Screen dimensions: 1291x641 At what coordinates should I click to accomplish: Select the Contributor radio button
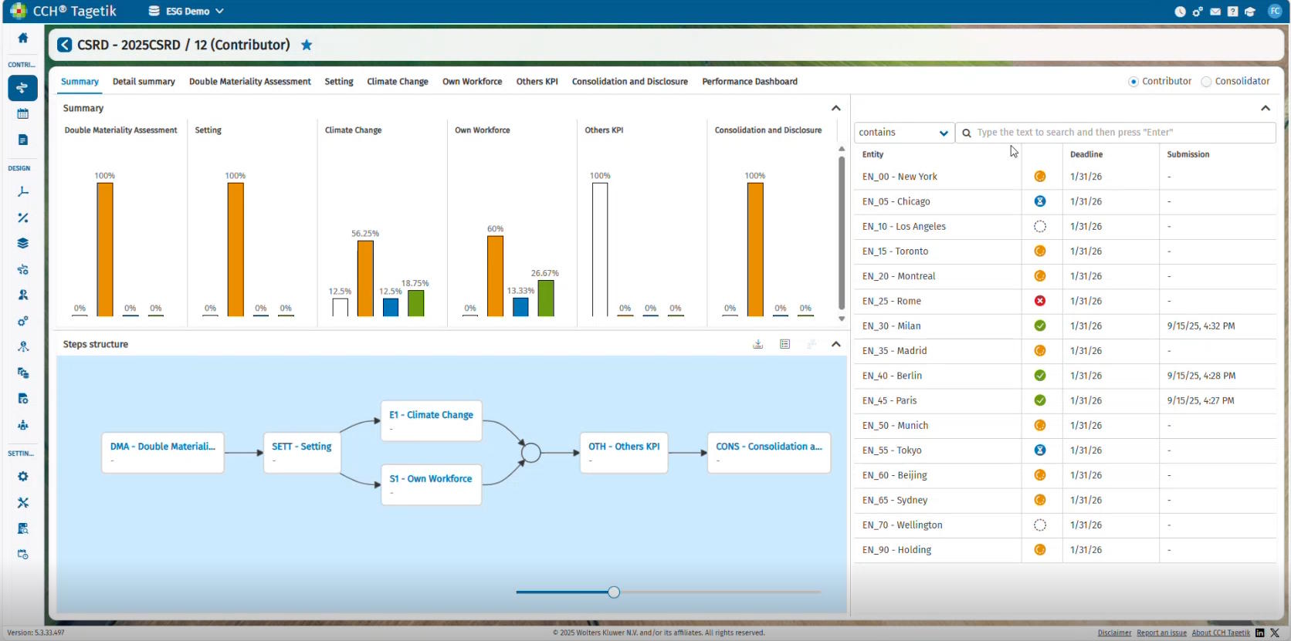1133,82
